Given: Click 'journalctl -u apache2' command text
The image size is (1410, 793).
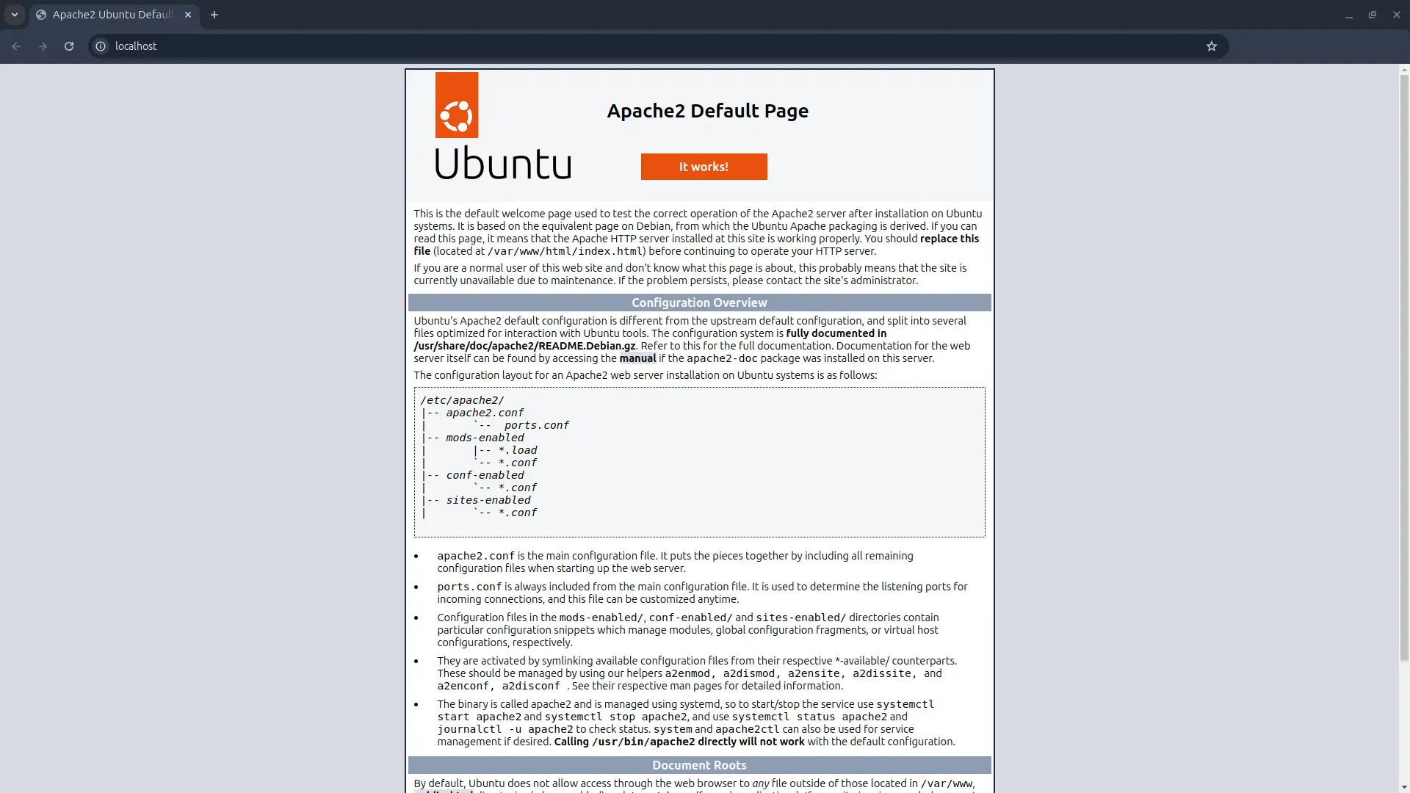Looking at the screenshot, I should point(505,729).
